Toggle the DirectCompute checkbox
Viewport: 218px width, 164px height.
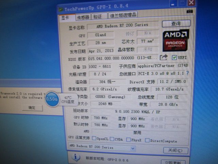coord(147,140)
